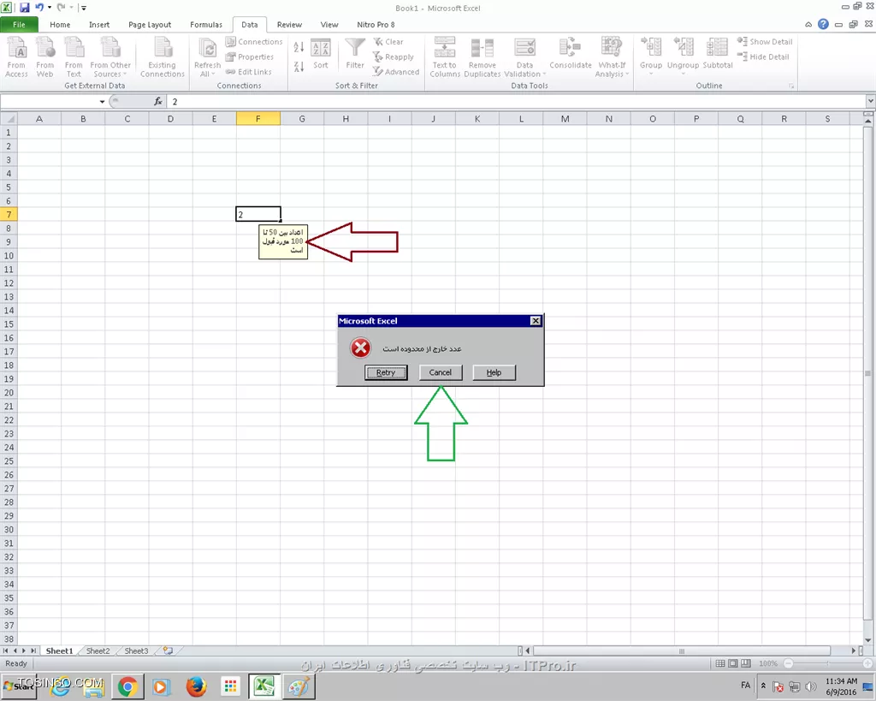Minimize the ribbon with caret icon
Screen dimensions: 876x701
[x=808, y=25]
